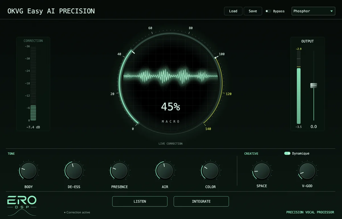Click the Load preset button
Image resolution: width=342 pixels, height=219 pixels.
pyautogui.click(x=233, y=11)
